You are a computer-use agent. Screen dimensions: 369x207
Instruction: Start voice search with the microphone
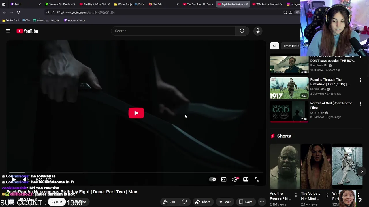(258, 31)
